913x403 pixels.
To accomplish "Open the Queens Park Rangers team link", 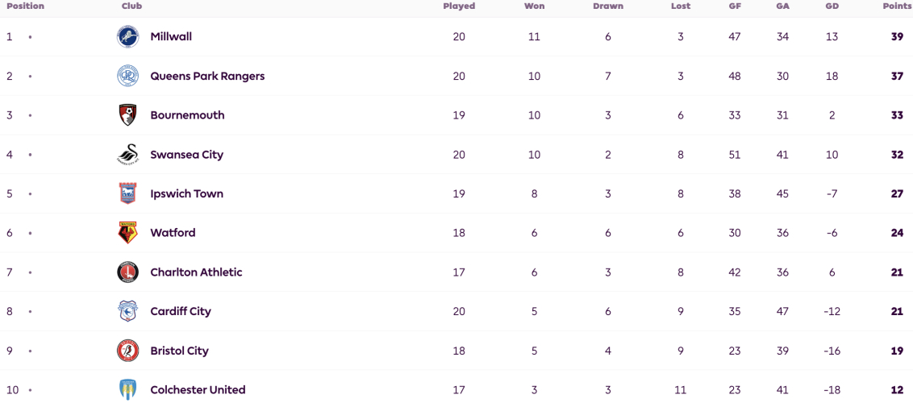I will click(207, 77).
